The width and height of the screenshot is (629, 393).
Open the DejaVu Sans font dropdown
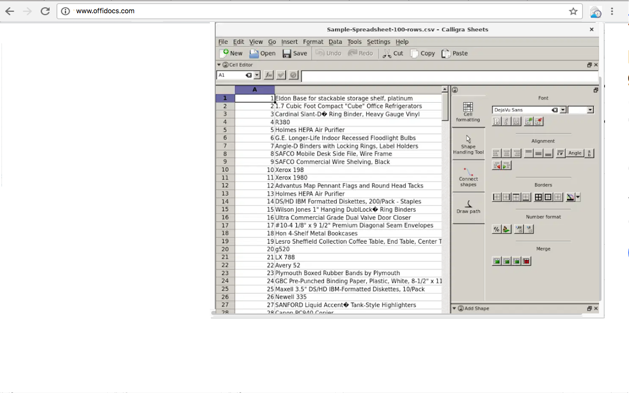point(563,110)
